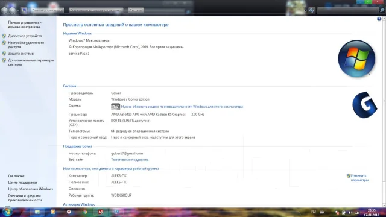
Task: Click the Windows 7 Максимальная edition text
Action: point(89,40)
